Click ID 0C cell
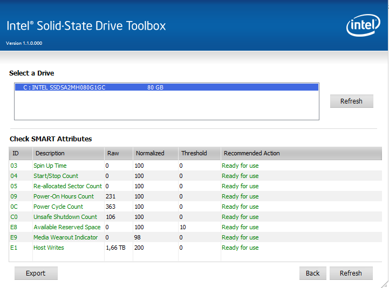This screenshot has width=389, height=288. click(x=14, y=207)
